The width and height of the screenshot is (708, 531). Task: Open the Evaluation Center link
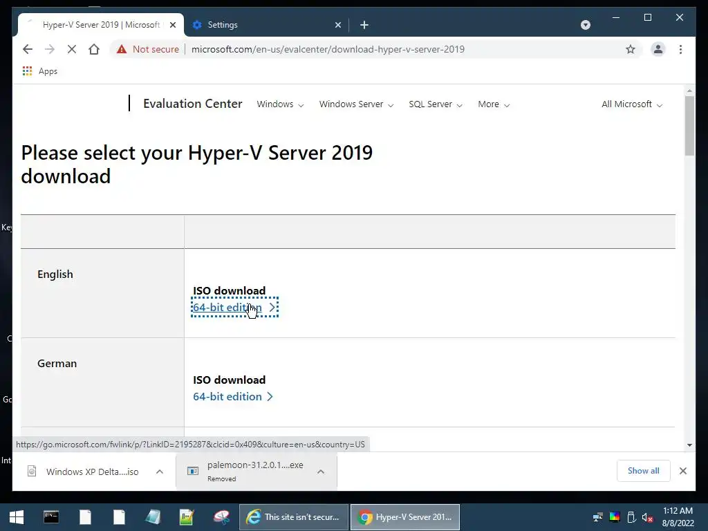coord(192,104)
